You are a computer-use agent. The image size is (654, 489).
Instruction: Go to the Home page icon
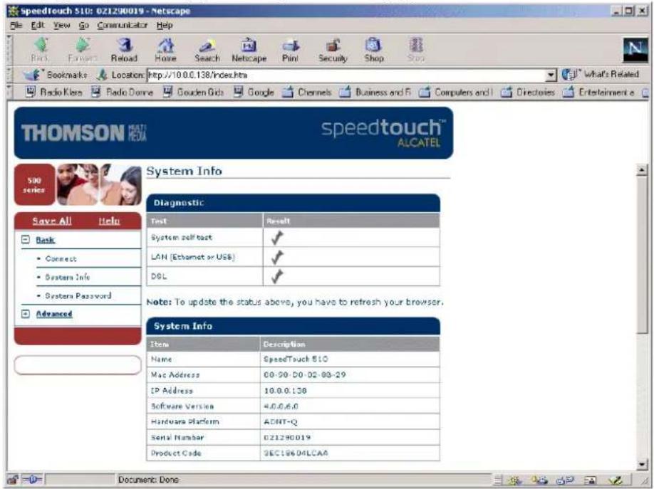pos(165,45)
